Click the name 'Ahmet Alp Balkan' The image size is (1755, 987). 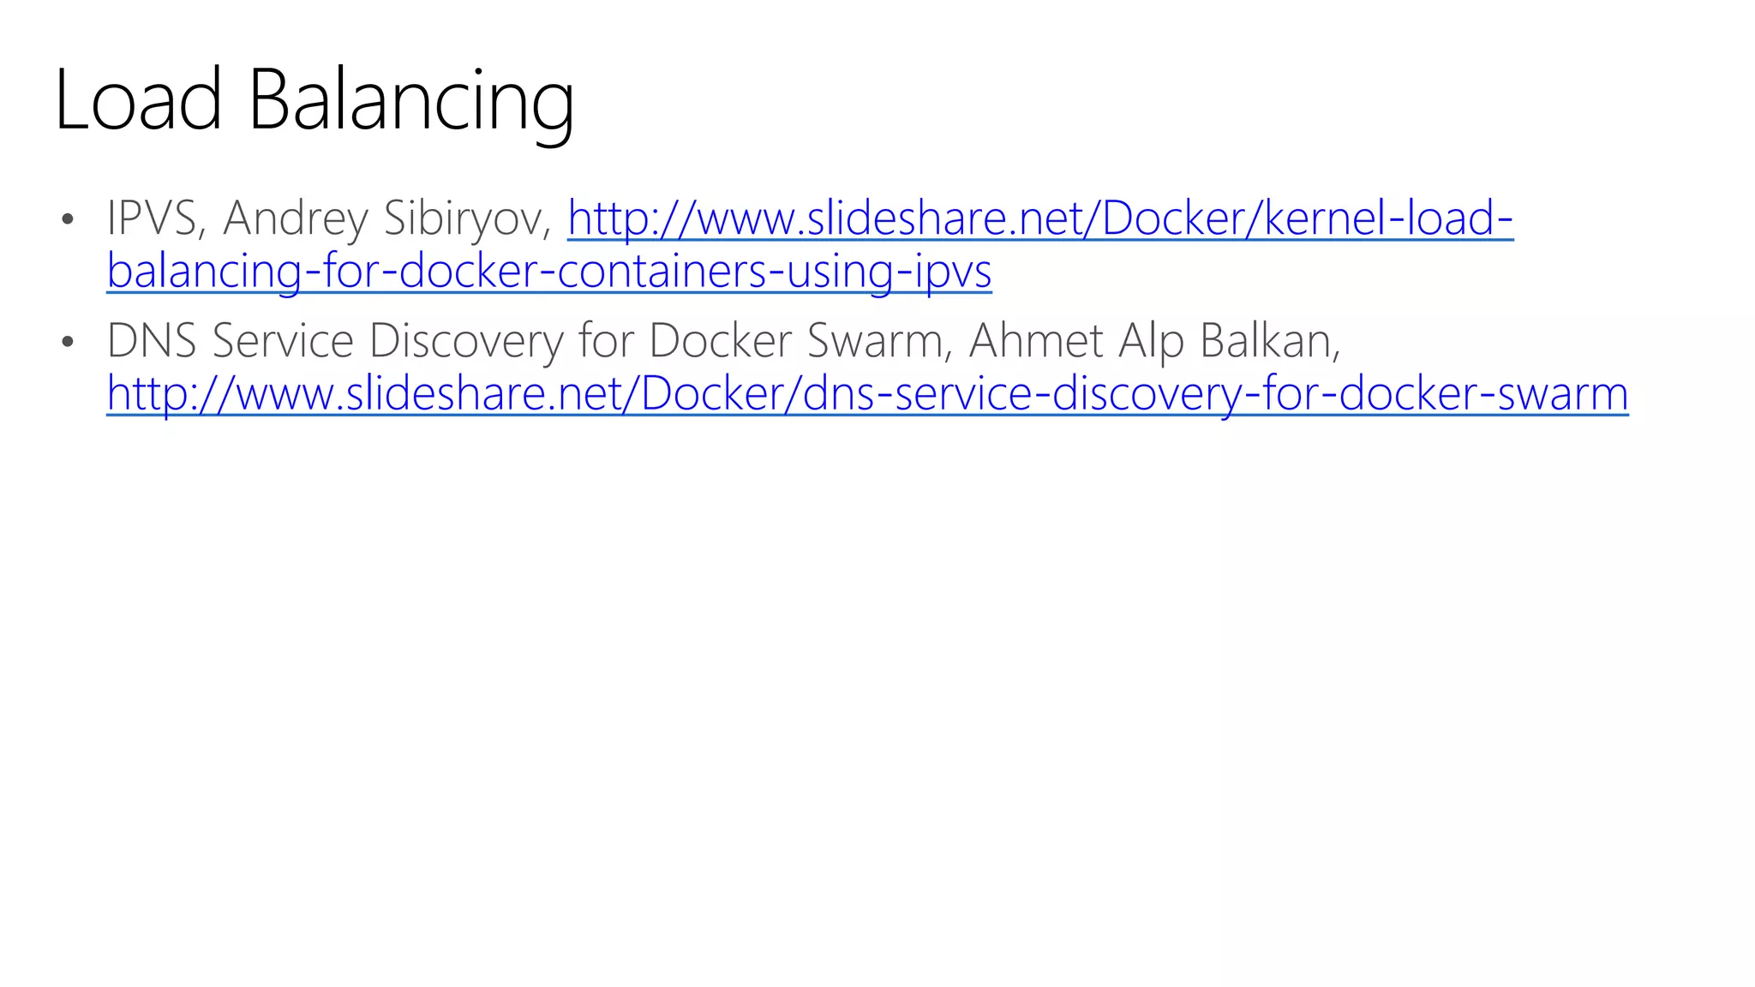pos(1153,342)
